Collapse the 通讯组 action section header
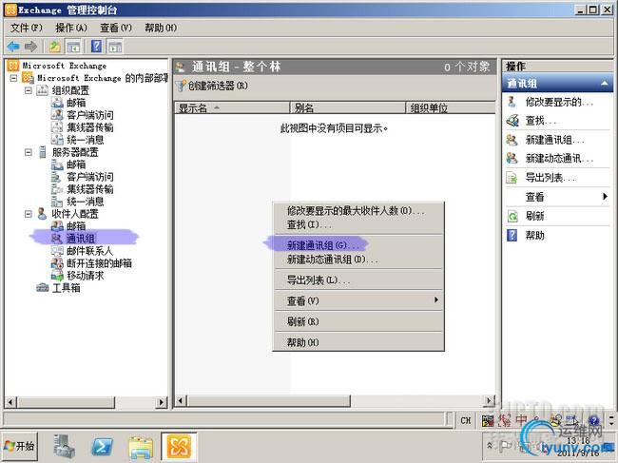 click(557, 83)
